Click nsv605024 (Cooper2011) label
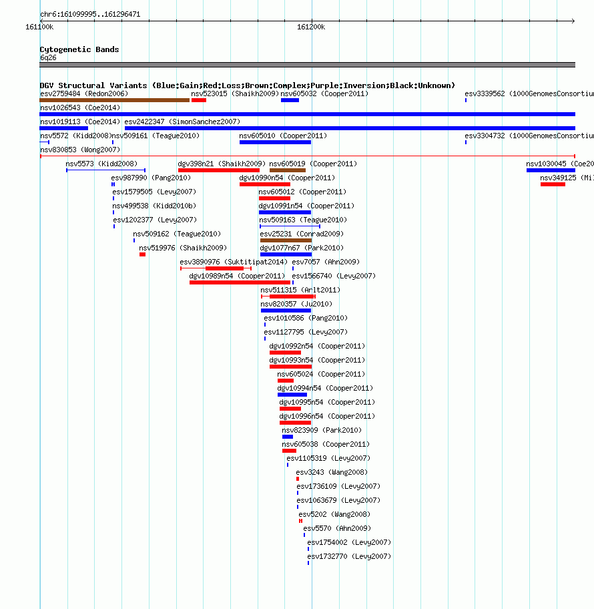 [x=321, y=373]
